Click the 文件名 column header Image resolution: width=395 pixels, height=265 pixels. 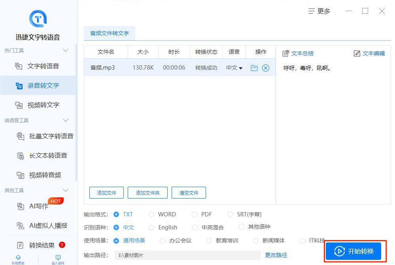(106, 52)
